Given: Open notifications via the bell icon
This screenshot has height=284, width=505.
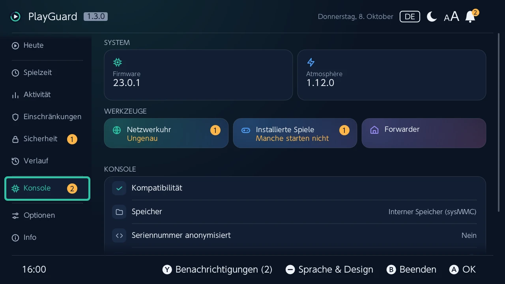Looking at the screenshot, I should pyautogui.click(x=470, y=17).
